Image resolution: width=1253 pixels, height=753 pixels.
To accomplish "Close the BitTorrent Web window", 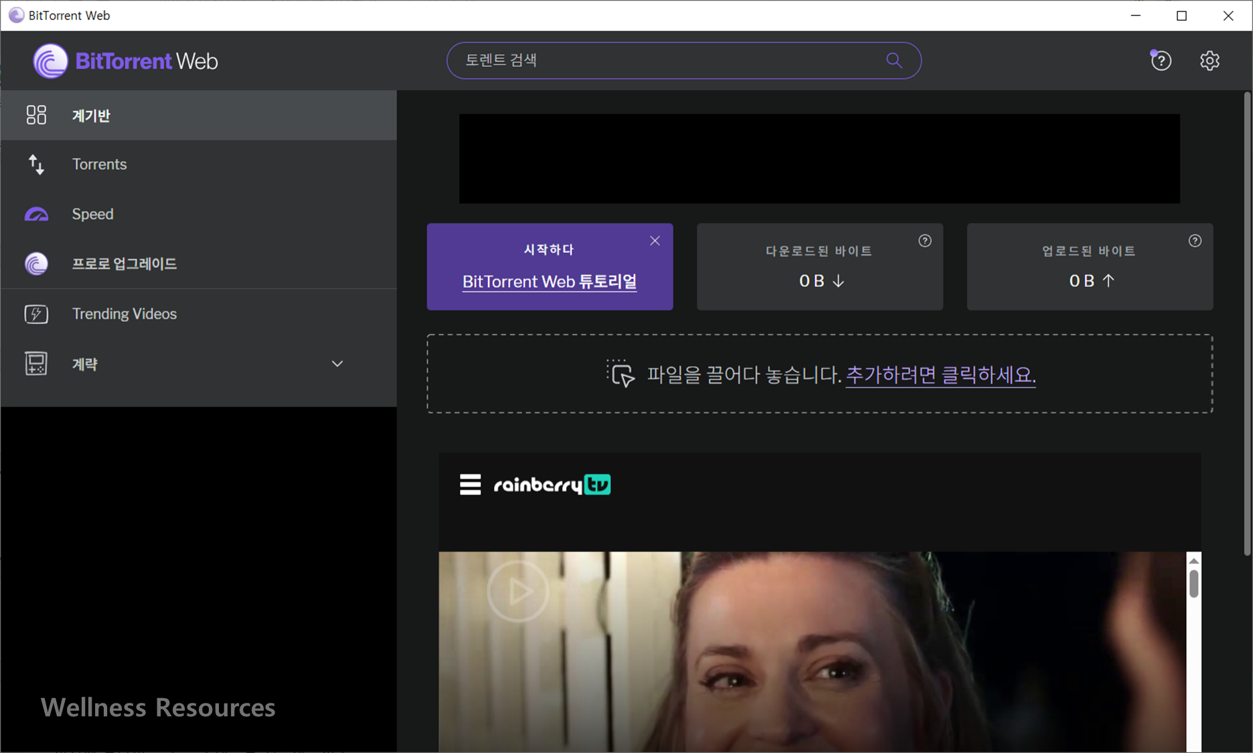I will tap(1228, 15).
